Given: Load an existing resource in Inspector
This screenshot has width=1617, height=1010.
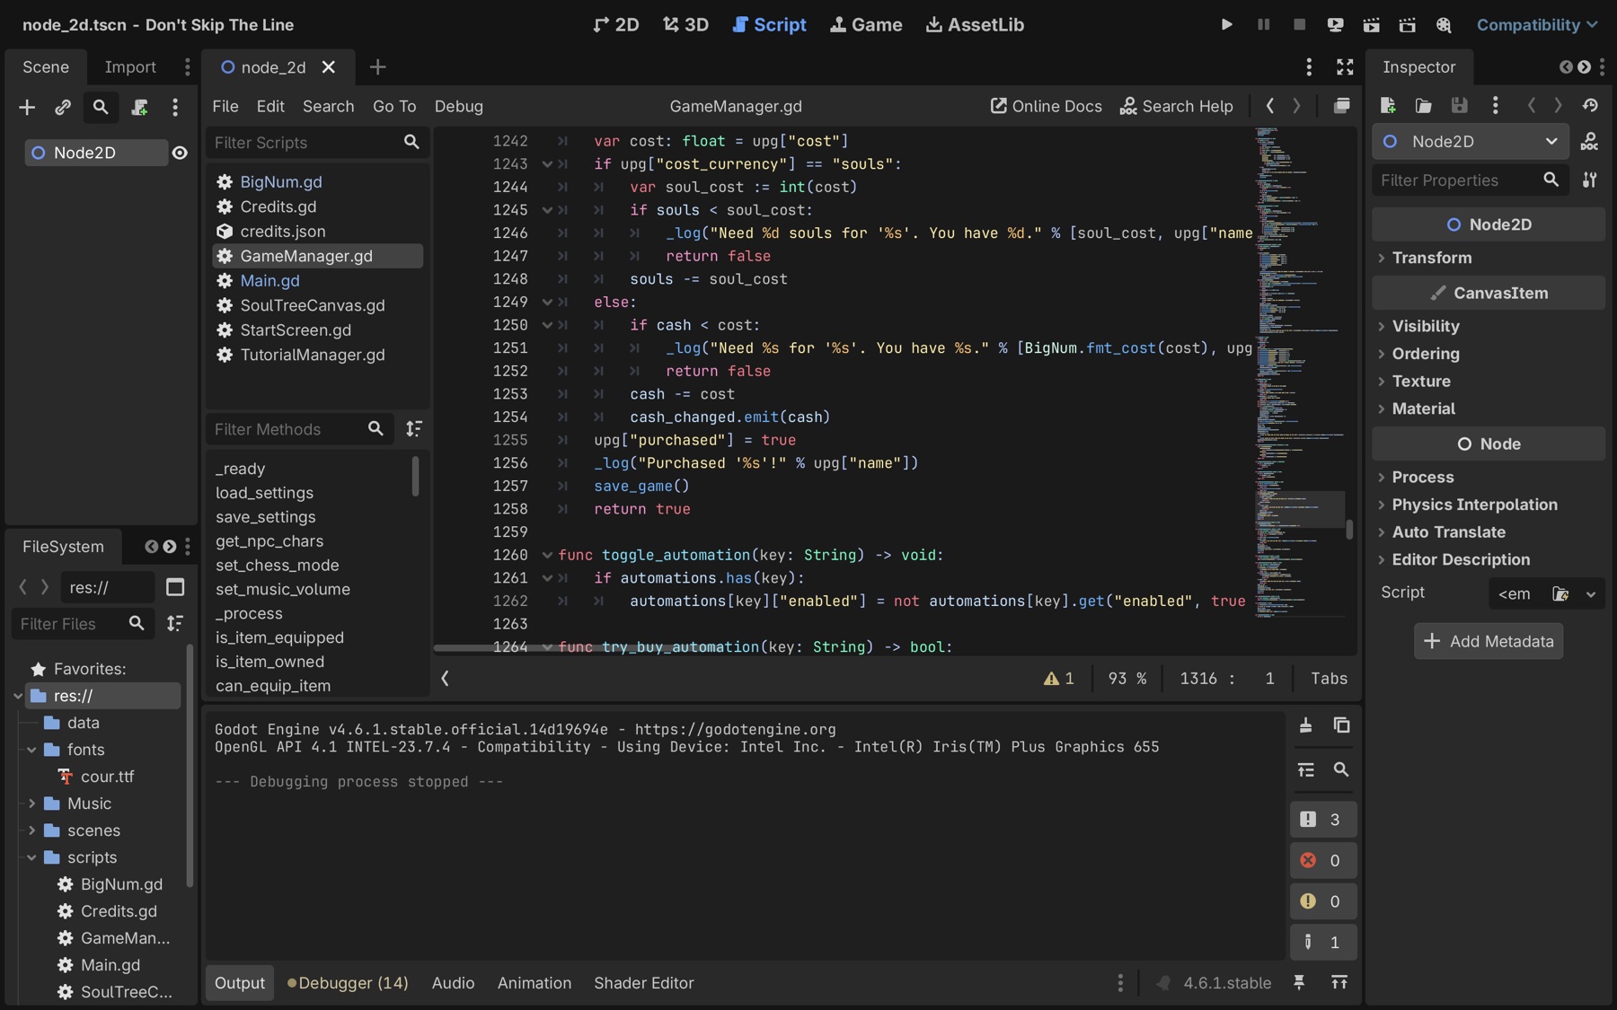Looking at the screenshot, I should coord(1424,106).
